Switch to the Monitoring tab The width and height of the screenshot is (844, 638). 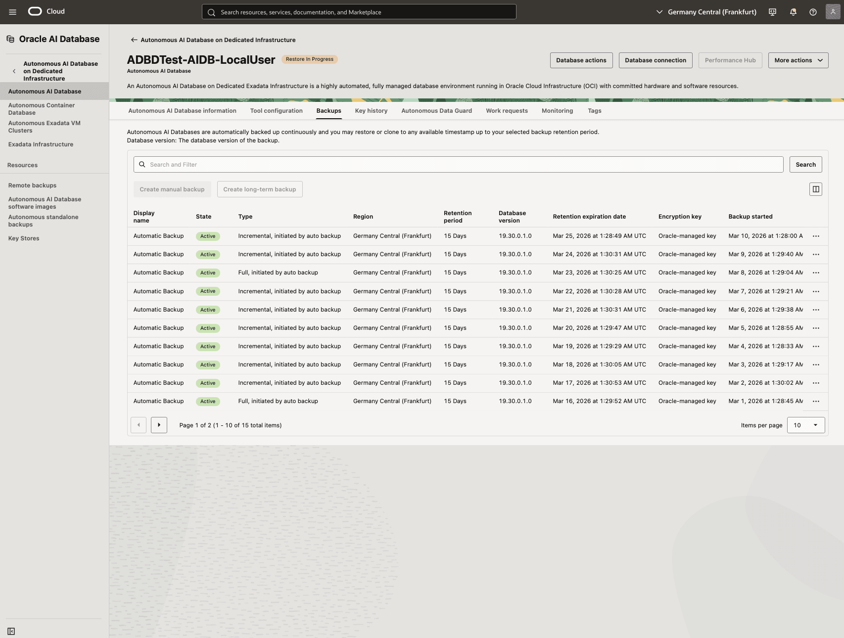click(x=558, y=111)
